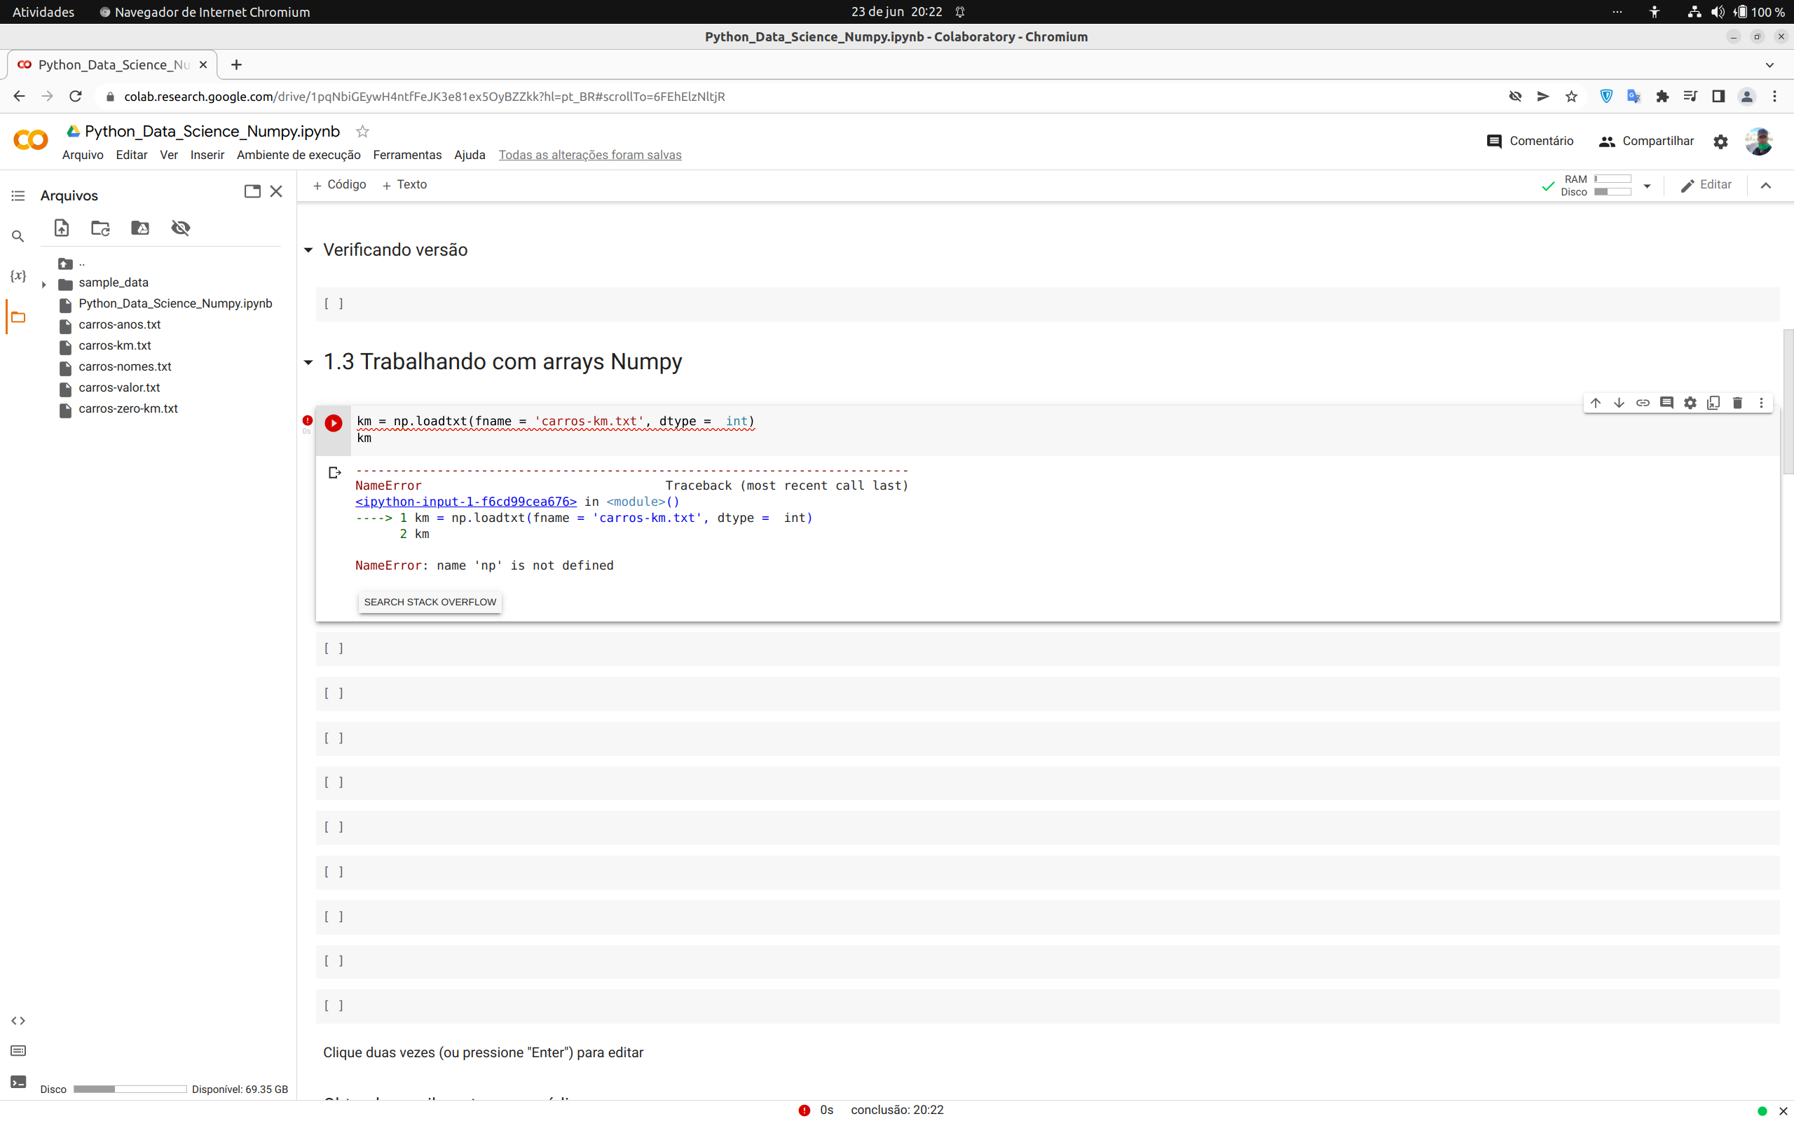
Task: Open the table of contents sidebar icon
Action: [x=18, y=195]
